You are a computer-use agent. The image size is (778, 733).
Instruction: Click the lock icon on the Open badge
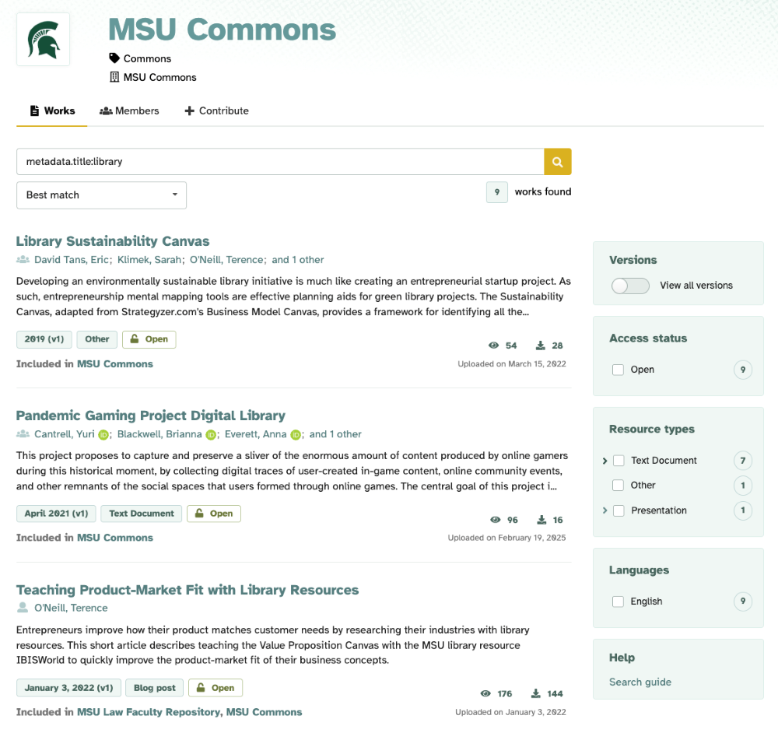pyautogui.click(x=135, y=339)
